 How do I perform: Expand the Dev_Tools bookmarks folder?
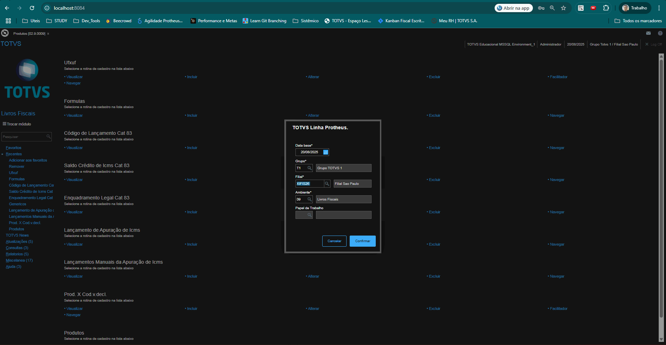[87, 21]
